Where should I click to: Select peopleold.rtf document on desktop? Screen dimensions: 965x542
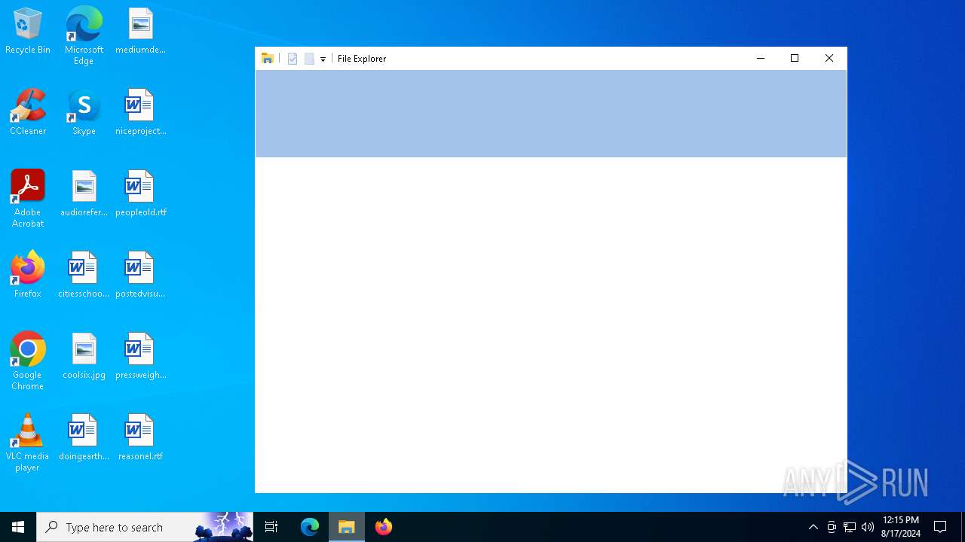pos(140,194)
